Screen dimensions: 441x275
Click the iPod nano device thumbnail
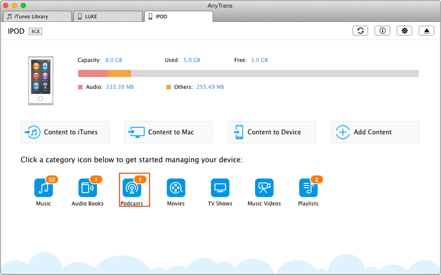tap(41, 81)
